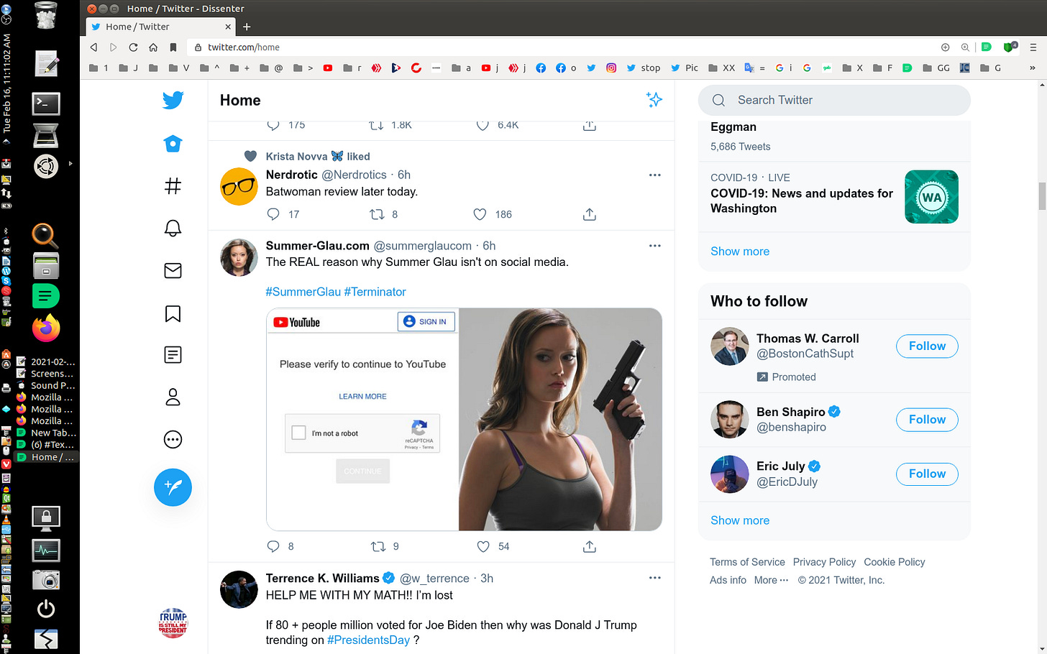Share the Summer-Glau.com tweet
This screenshot has height=654, width=1047.
point(590,546)
